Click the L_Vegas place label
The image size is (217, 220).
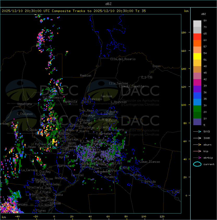pos(30,147)
